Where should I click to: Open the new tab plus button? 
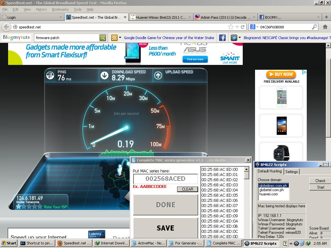coord(326,17)
